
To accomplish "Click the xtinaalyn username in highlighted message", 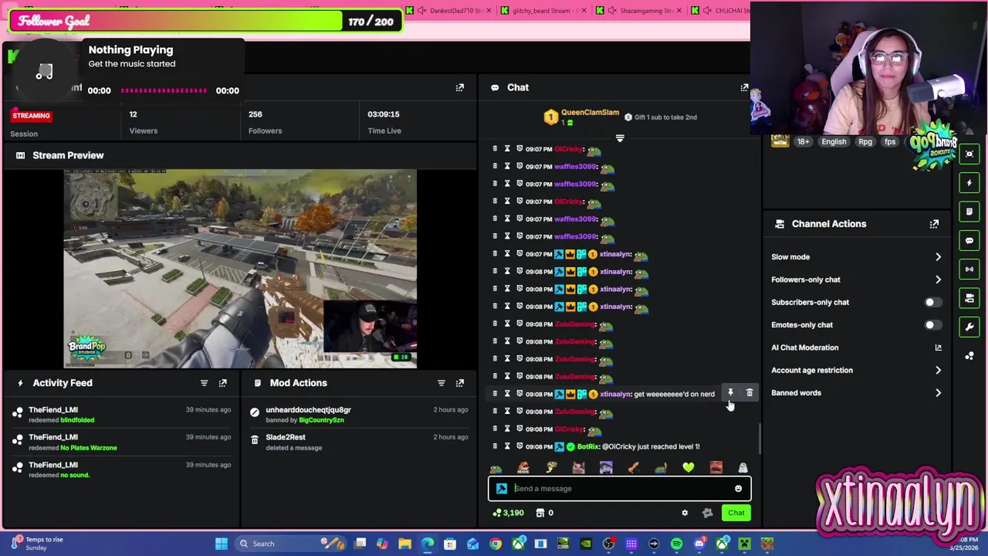I will pos(615,395).
